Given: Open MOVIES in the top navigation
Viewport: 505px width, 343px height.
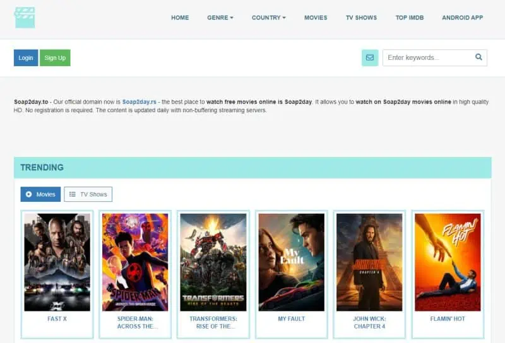Looking at the screenshot, I should tap(316, 18).
